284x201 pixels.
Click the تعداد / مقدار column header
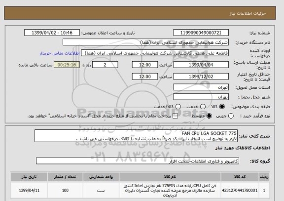click(65, 177)
